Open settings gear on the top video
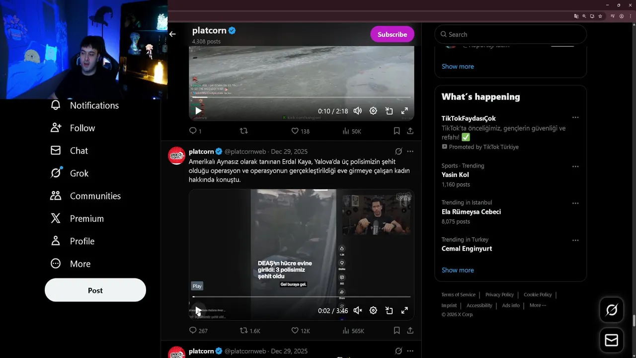Screen dimensions: 636x358 pos(373,111)
